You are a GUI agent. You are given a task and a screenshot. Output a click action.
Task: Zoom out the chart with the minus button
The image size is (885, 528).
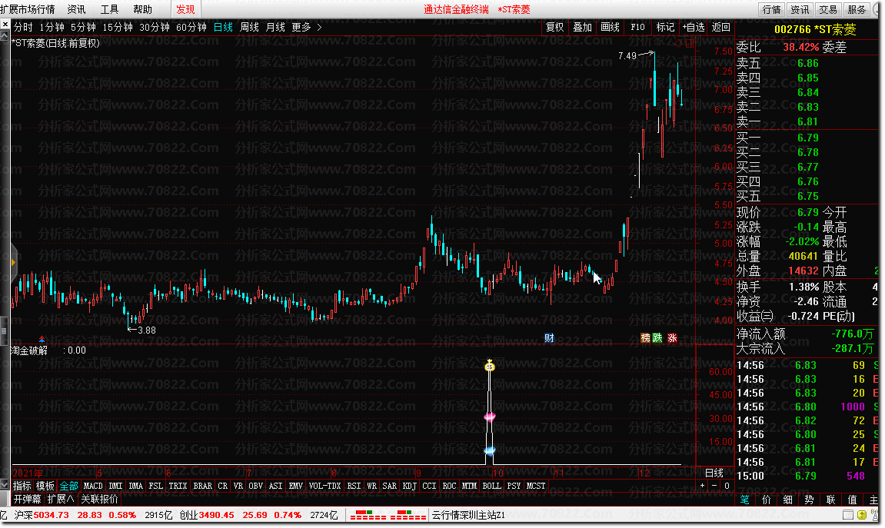tap(714, 486)
